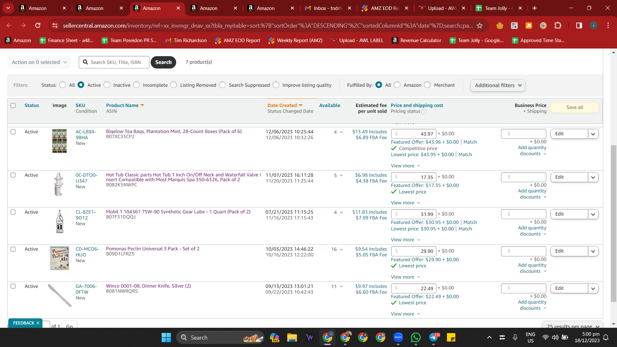Image resolution: width=617 pixels, height=347 pixels.
Task: Open Telegram from the taskbar
Action: pyautogui.click(x=434, y=337)
